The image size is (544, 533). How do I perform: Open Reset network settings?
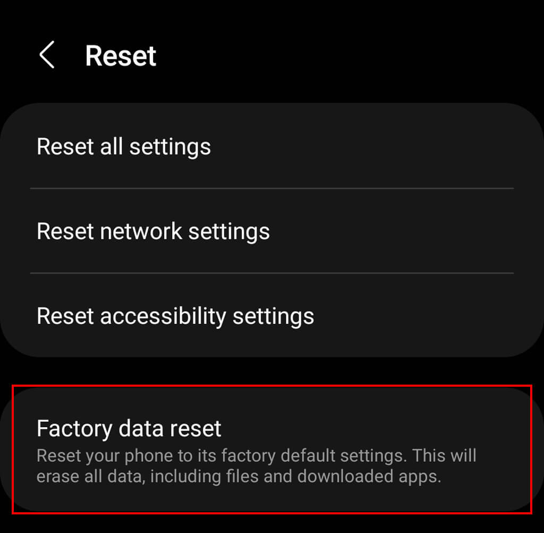click(x=272, y=231)
